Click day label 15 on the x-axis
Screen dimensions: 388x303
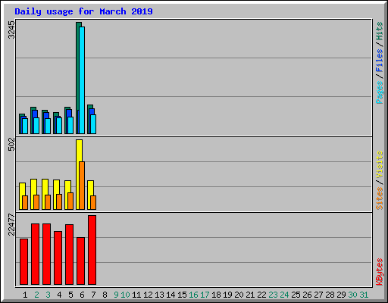(182, 295)
